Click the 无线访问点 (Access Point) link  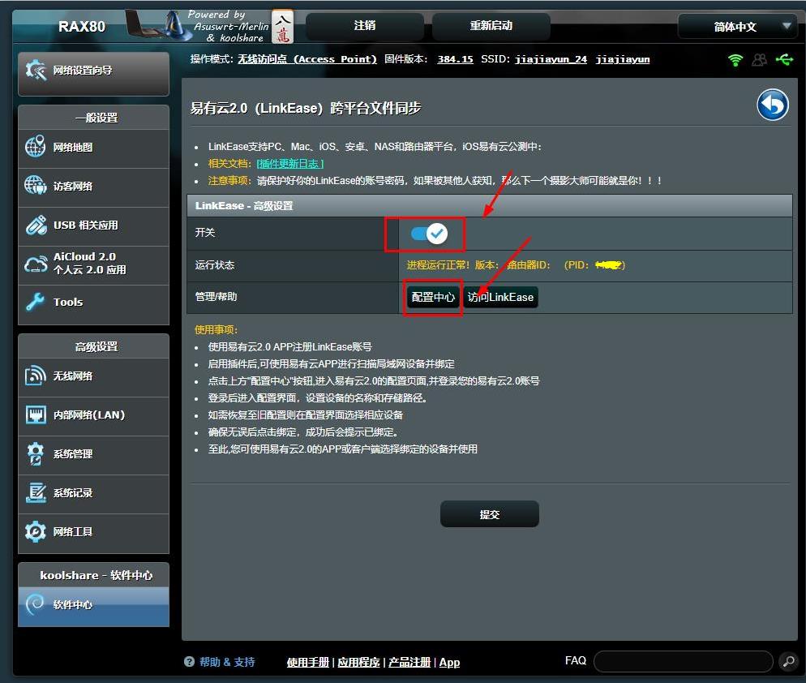tap(307, 59)
